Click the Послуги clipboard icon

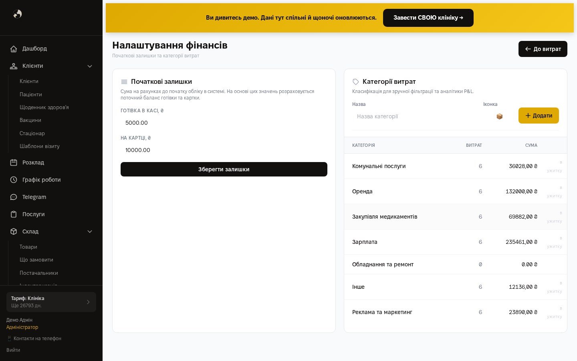[14, 214]
